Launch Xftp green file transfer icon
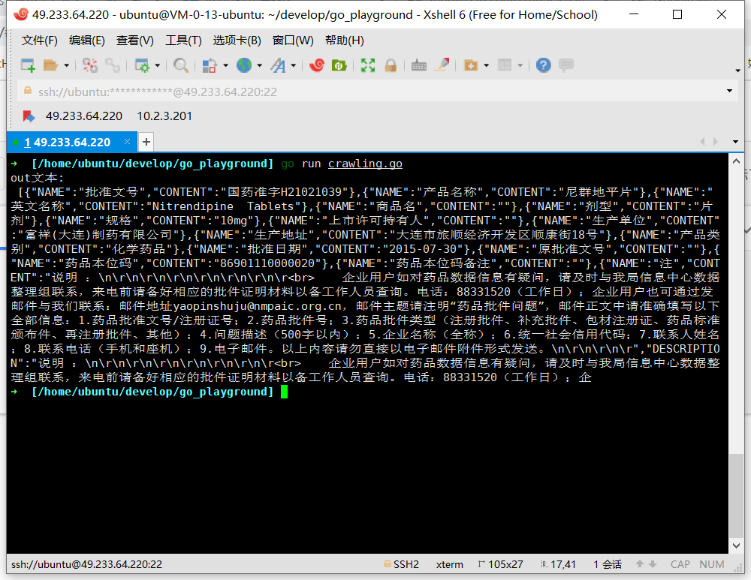Image resolution: width=751 pixels, height=580 pixels. coord(339,65)
